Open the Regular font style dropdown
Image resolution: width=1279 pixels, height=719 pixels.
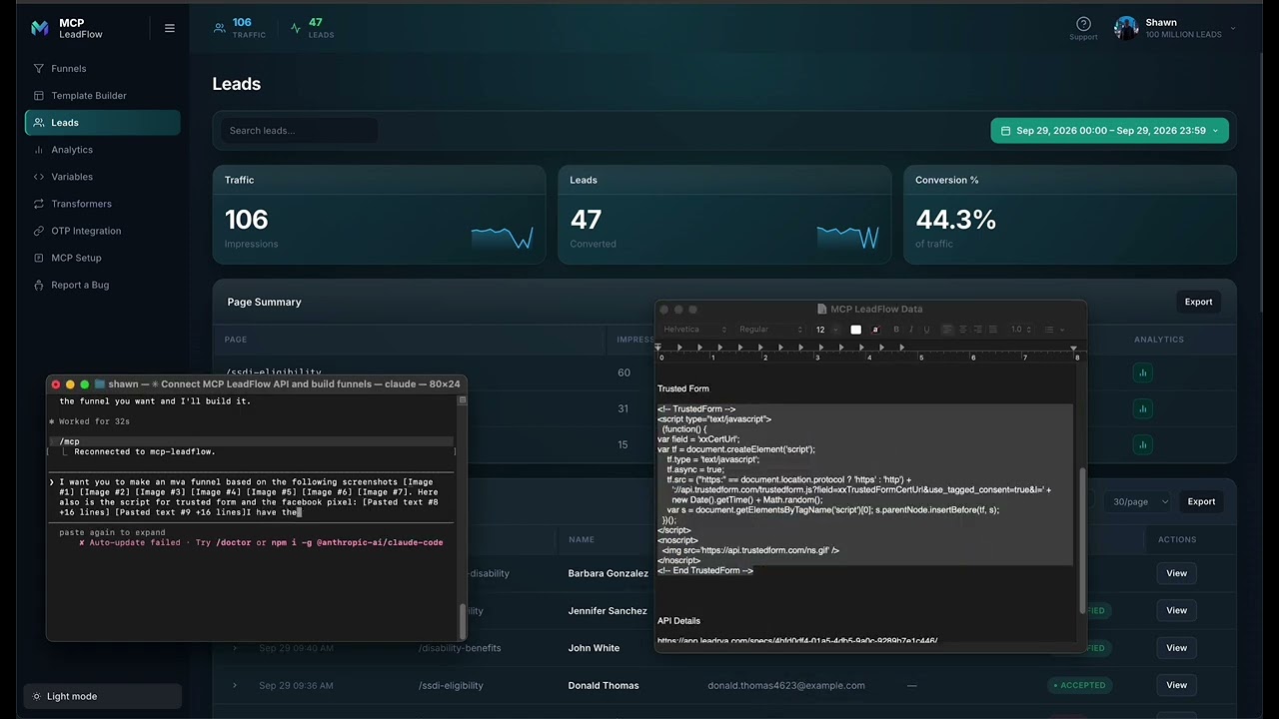point(770,330)
